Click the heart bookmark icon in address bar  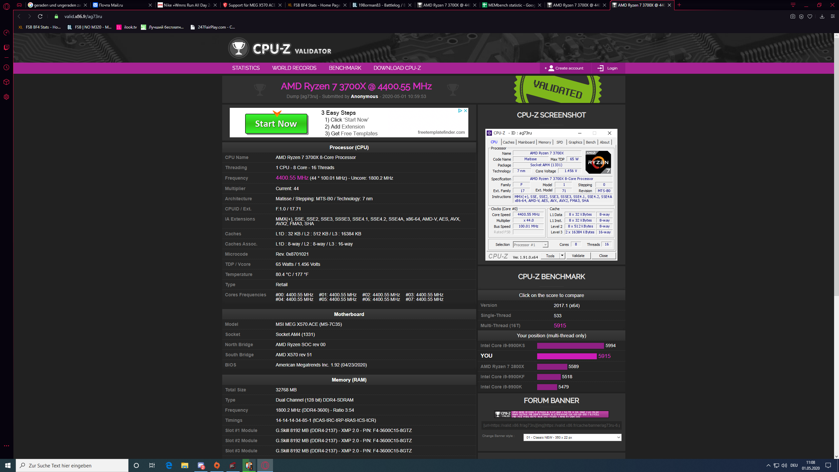(810, 16)
